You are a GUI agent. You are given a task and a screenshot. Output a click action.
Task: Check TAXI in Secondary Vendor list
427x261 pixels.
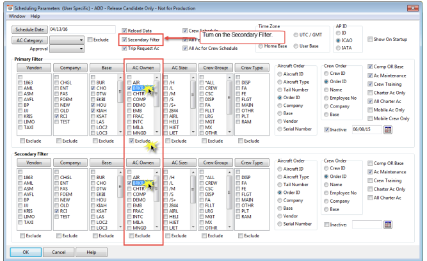pos(20,223)
